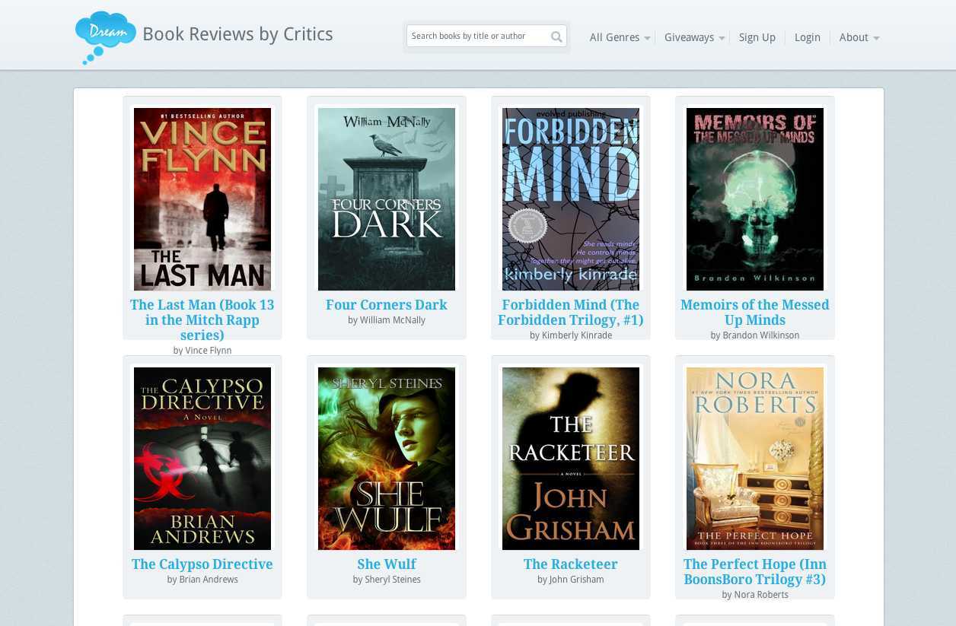The image size is (956, 626).
Task: Click The Perfect Hope title link
Action: 755,572
